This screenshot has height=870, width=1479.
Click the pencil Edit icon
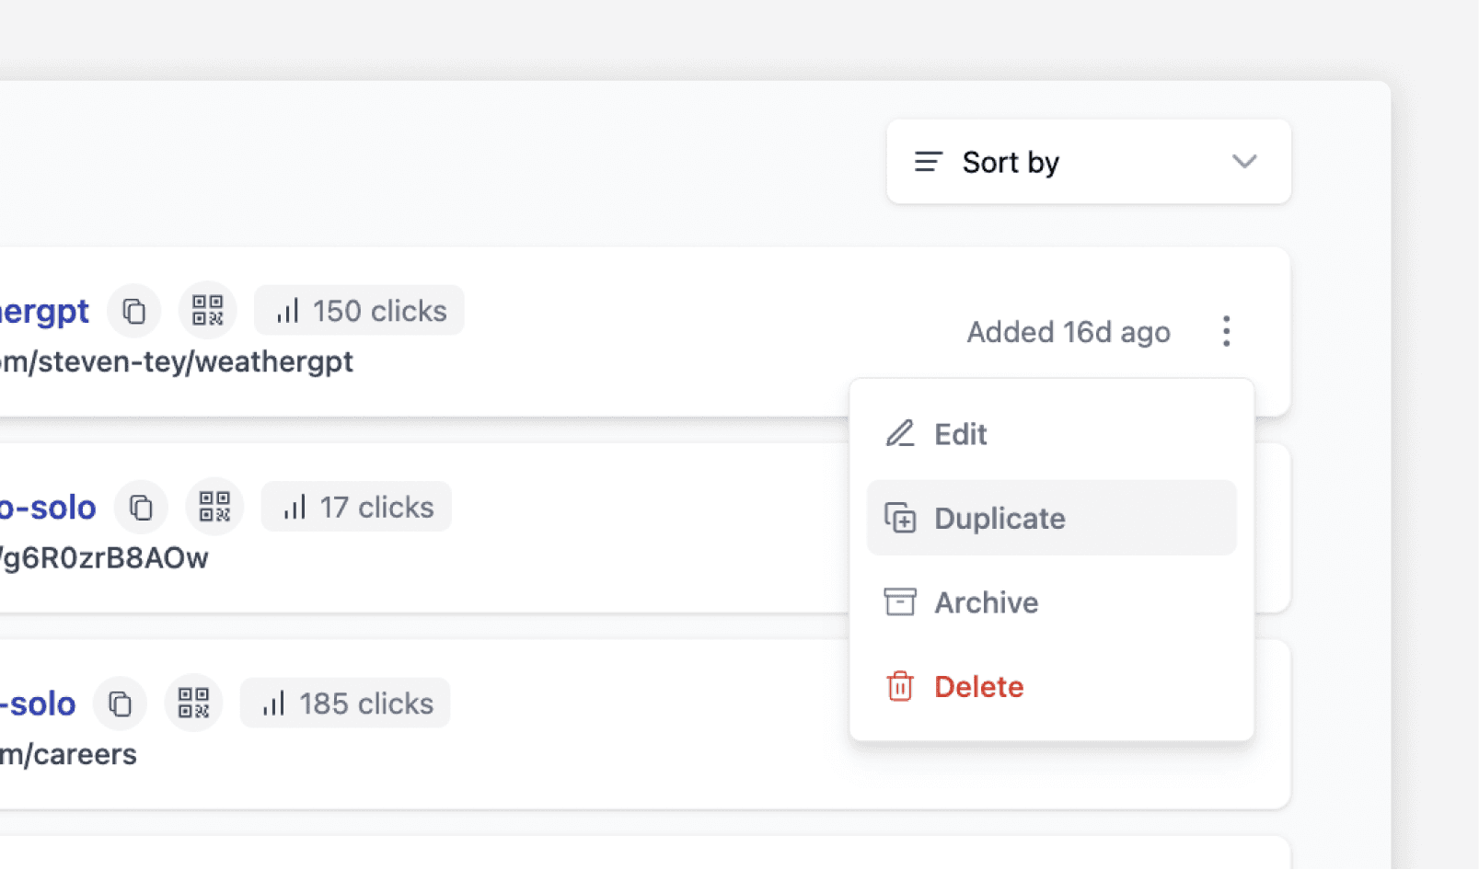click(x=900, y=433)
